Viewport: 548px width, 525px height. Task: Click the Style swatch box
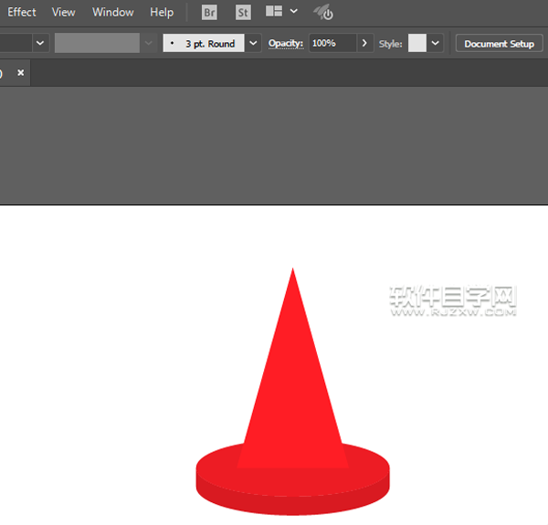pos(417,43)
